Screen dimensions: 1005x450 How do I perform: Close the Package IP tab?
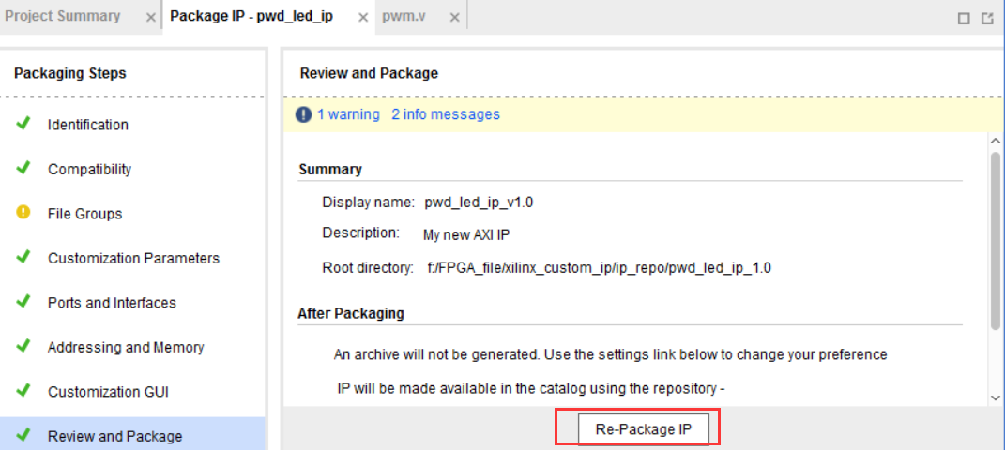tap(362, 18)
